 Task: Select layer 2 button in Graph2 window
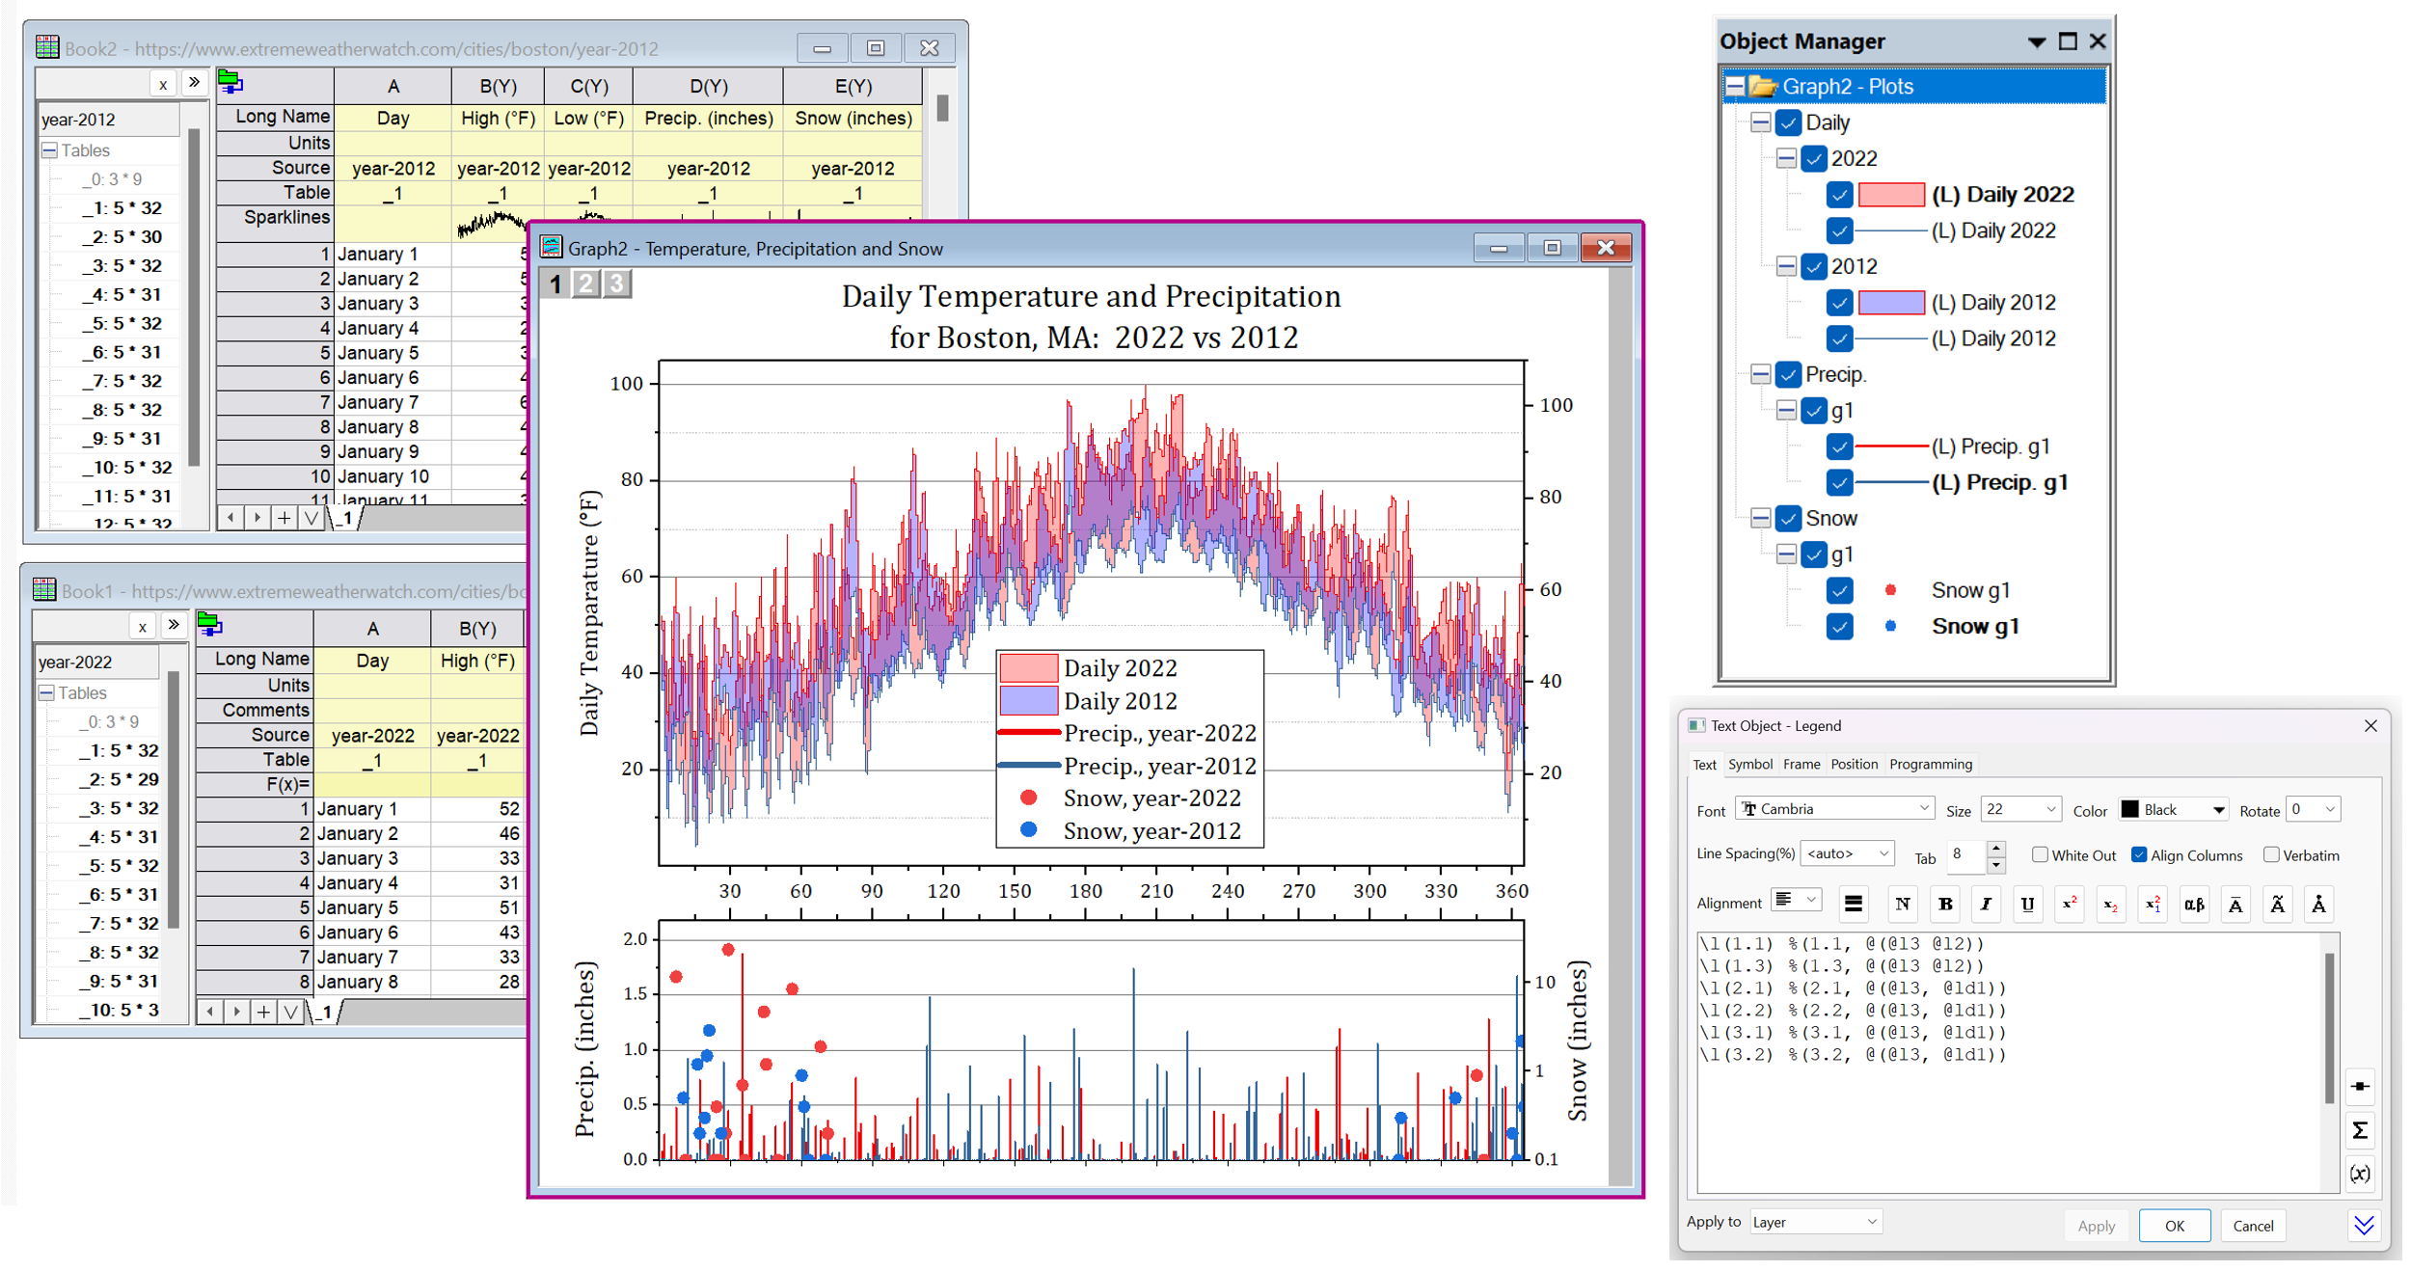pyautogui.click(x=586, y=284)
